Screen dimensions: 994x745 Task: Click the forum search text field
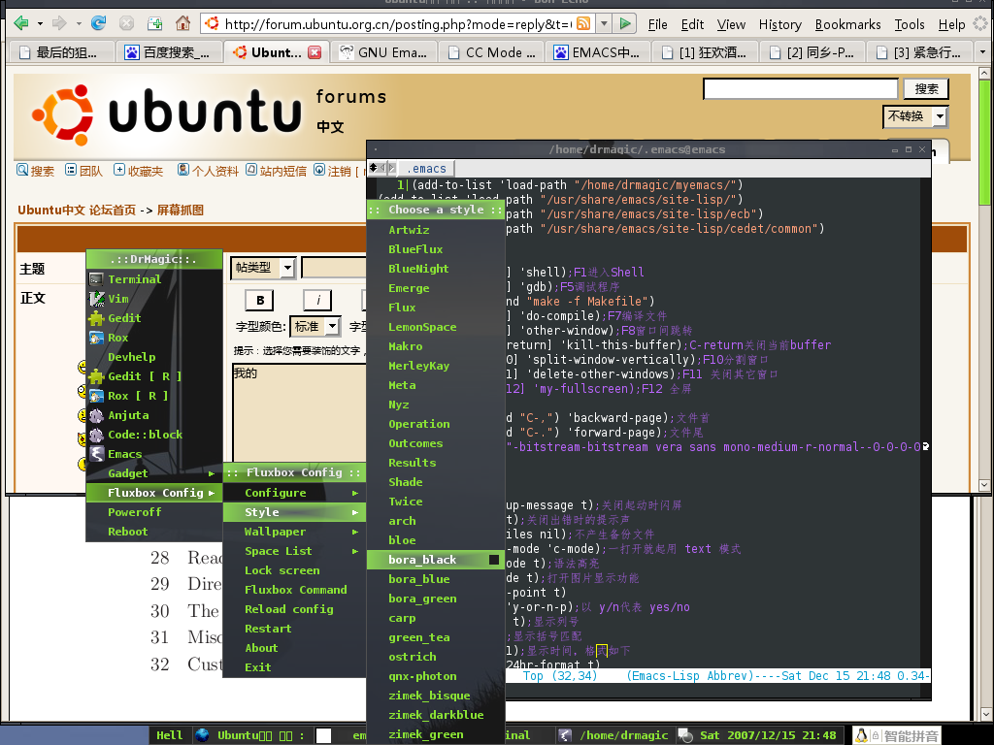point(800,88)
